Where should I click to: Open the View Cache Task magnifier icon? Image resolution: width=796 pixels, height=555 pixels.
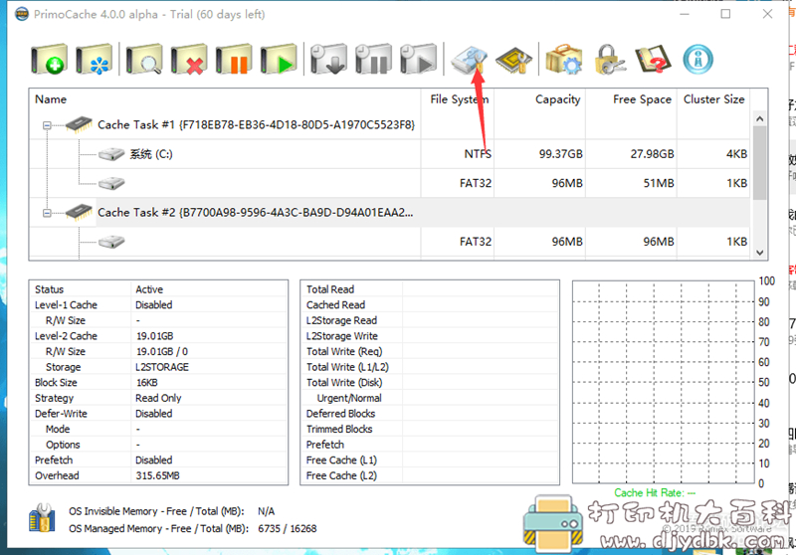[144, 59]
